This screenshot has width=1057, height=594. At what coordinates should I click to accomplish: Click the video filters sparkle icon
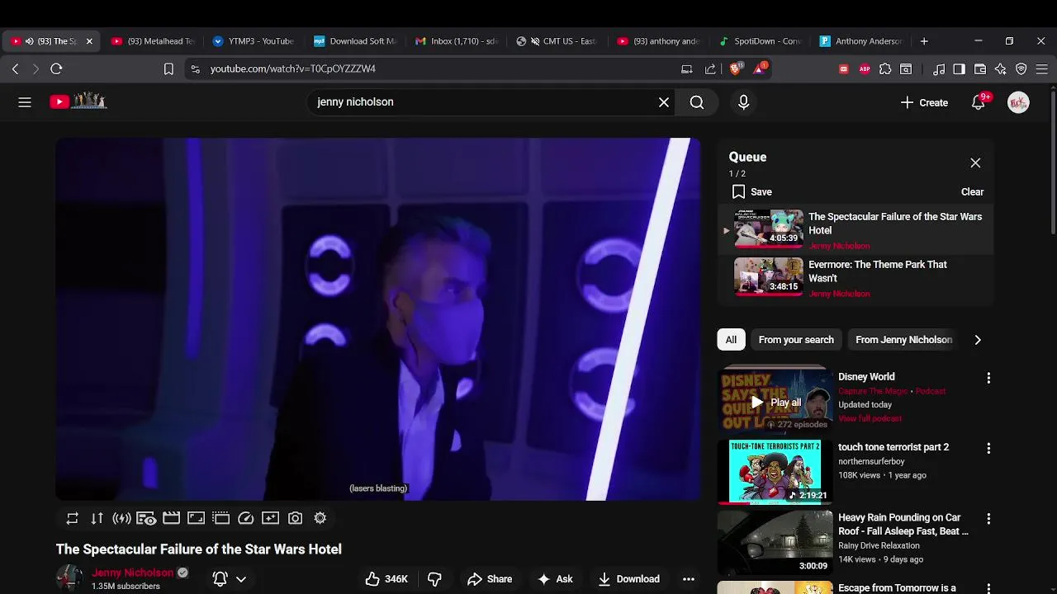click(270, 518)
